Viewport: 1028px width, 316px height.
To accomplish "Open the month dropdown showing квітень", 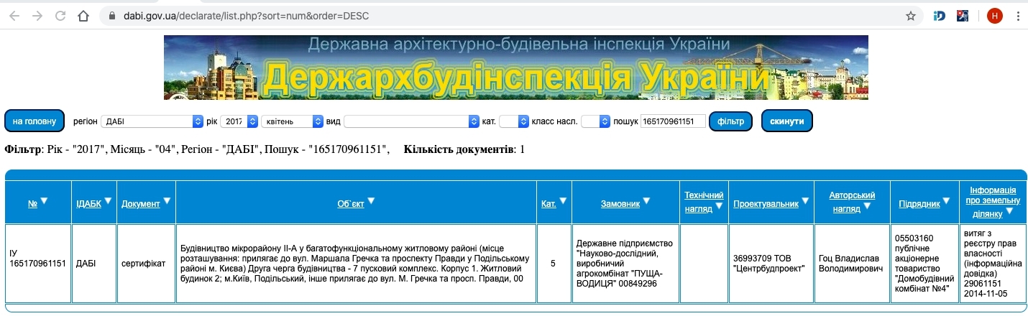I will pyautogui.click(x=293, y=121).
